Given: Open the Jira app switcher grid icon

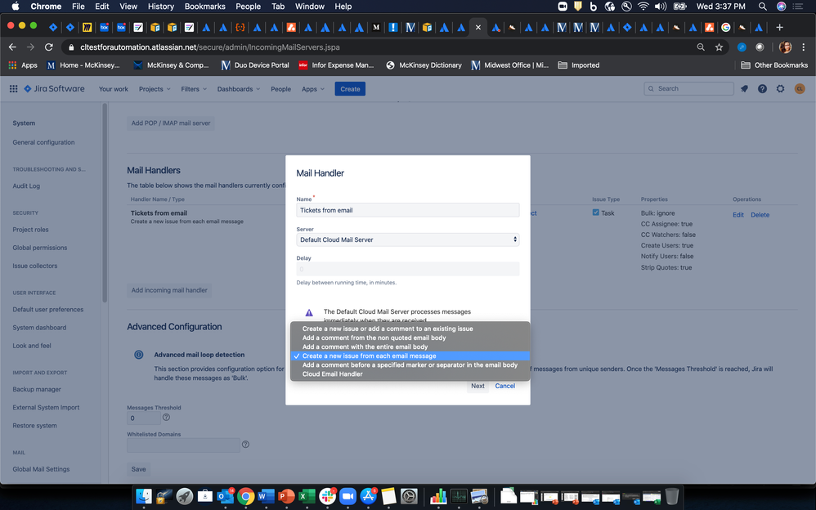Looking at the screenshot, I should [x=14, y=89].
